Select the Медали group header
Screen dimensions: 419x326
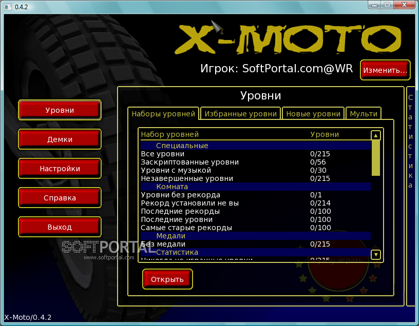pyautogui.click(x=256, y=236)
